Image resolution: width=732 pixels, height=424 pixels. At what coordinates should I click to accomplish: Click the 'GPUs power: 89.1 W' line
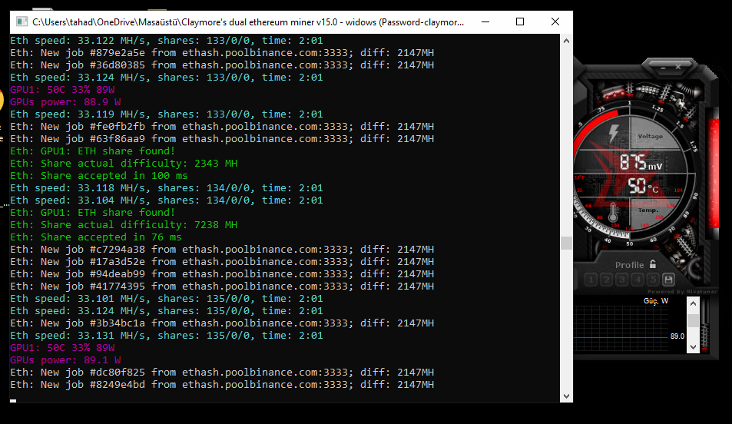[x=65, y=360]
